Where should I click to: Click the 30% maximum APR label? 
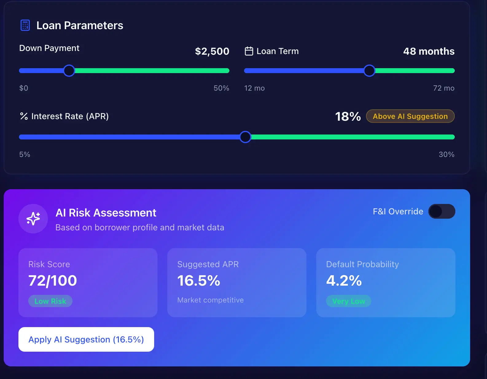[x=446, y=154]
